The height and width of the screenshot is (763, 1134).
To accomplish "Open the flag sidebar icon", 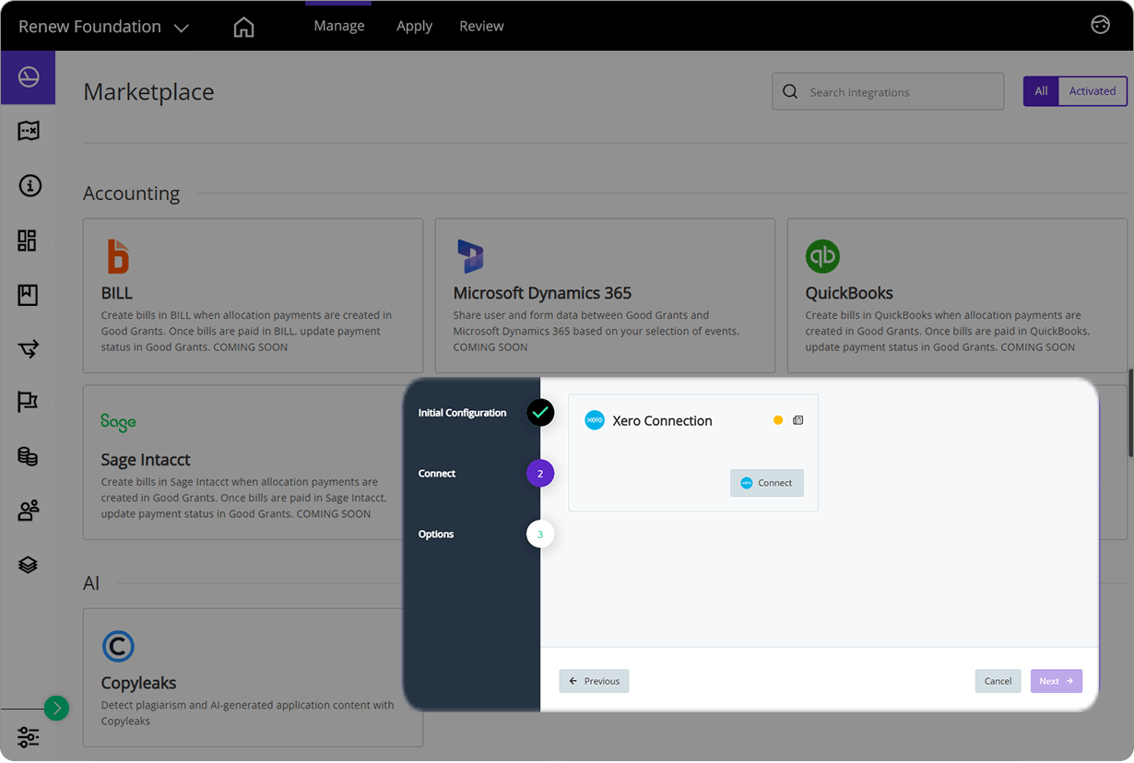I will [x=28, y=402].
